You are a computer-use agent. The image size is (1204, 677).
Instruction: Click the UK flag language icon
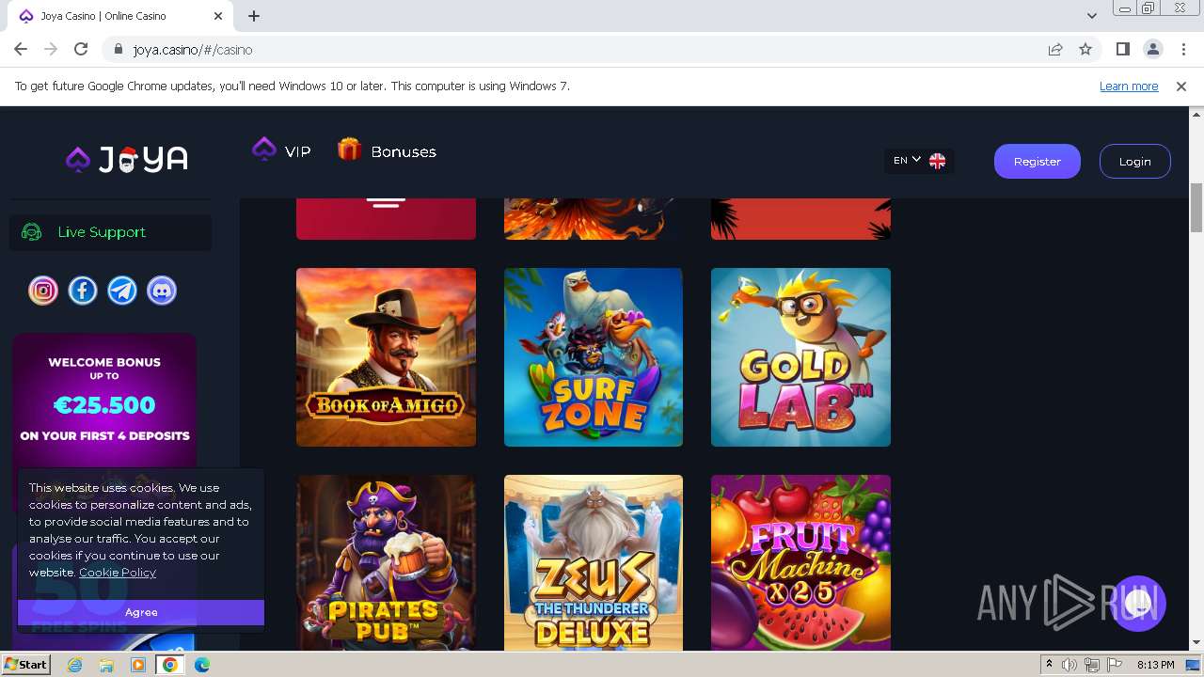937,161
